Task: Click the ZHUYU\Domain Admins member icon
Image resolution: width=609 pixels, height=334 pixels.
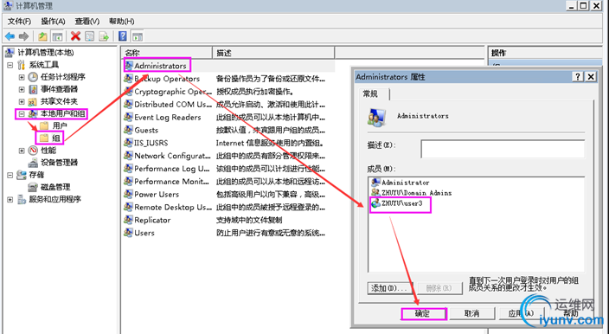Action: [375, 193]
